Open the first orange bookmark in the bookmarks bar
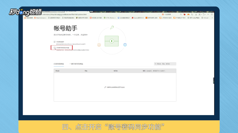 [29, 18]
